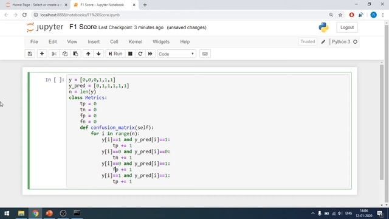The height and width of the screenshot is (219, 389).
Task: Click the Logout button
Action: [347, 27]
